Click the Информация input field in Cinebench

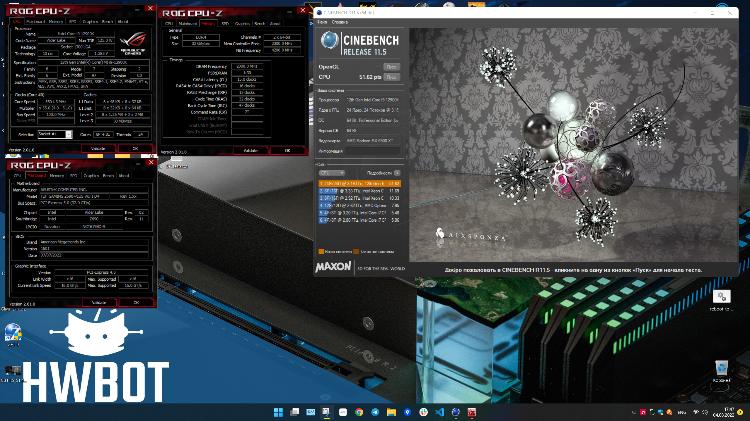click(372, 151)
